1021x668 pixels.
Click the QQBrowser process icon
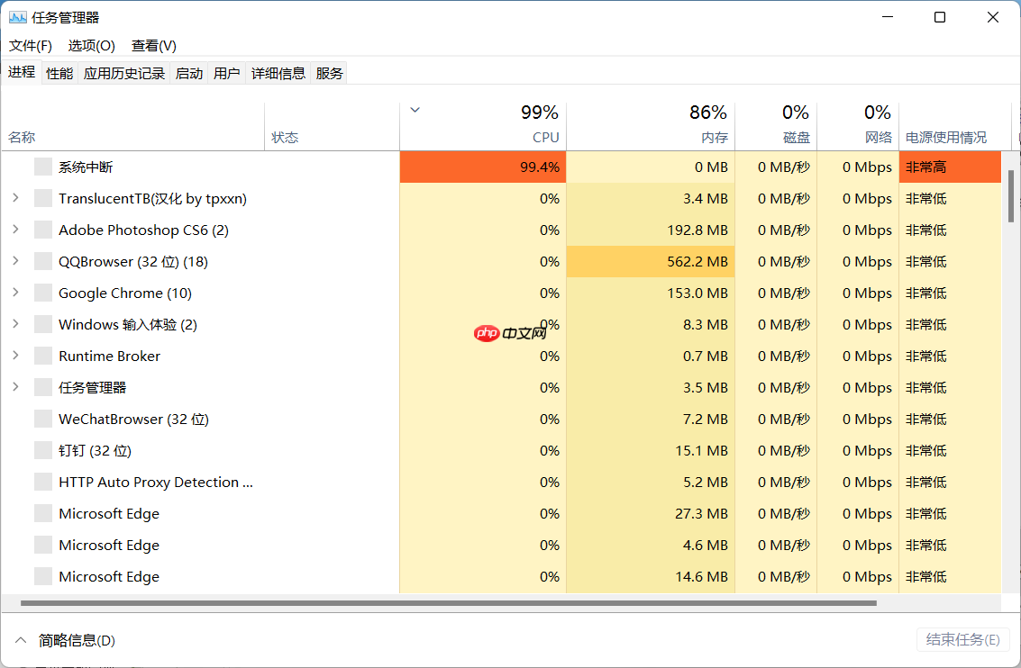(43, 261)
